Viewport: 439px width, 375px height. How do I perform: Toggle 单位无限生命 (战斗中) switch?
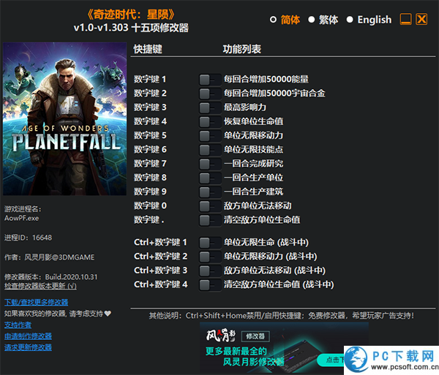210,243
